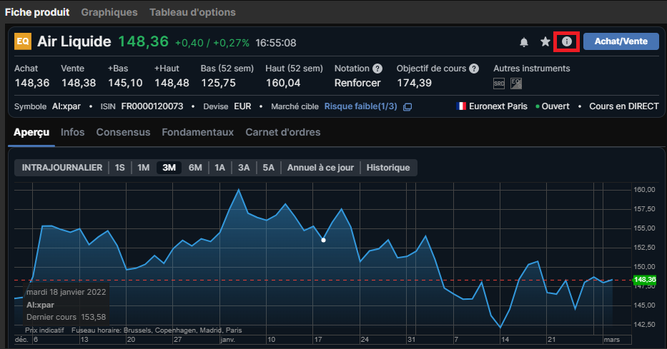
Task: Click the 52-week high 160,04
Action: [283, 84]
